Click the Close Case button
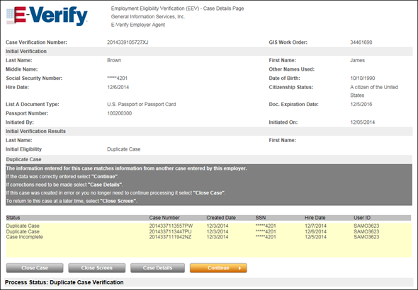The height and width of the screenshot is (290, 418). [x=35, y=268]
